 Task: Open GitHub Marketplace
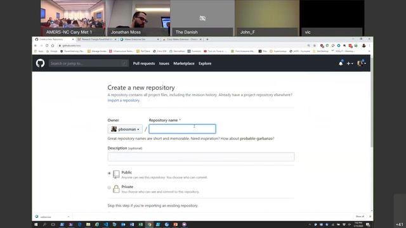[184, 63]
